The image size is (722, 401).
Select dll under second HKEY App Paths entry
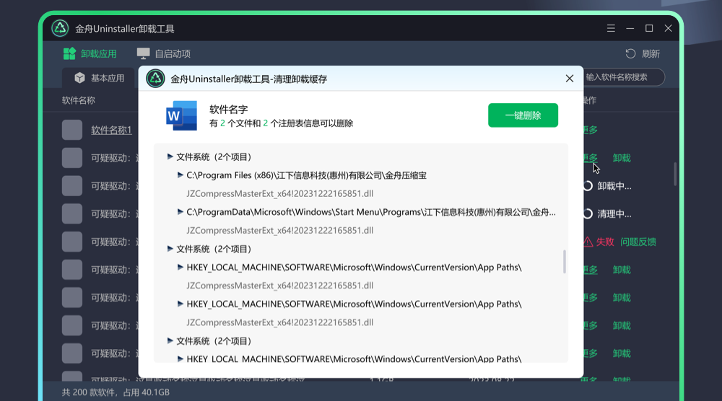coord(280,322)
